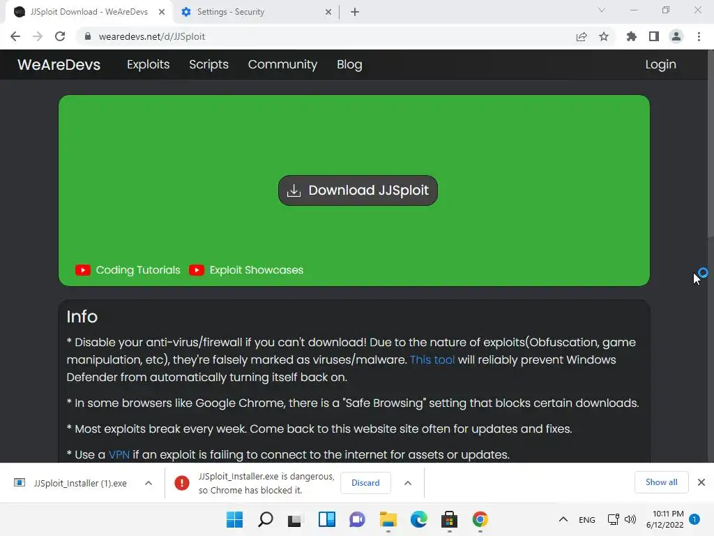Click YouTube icon beside Coding Tutorials

(83, 270)
